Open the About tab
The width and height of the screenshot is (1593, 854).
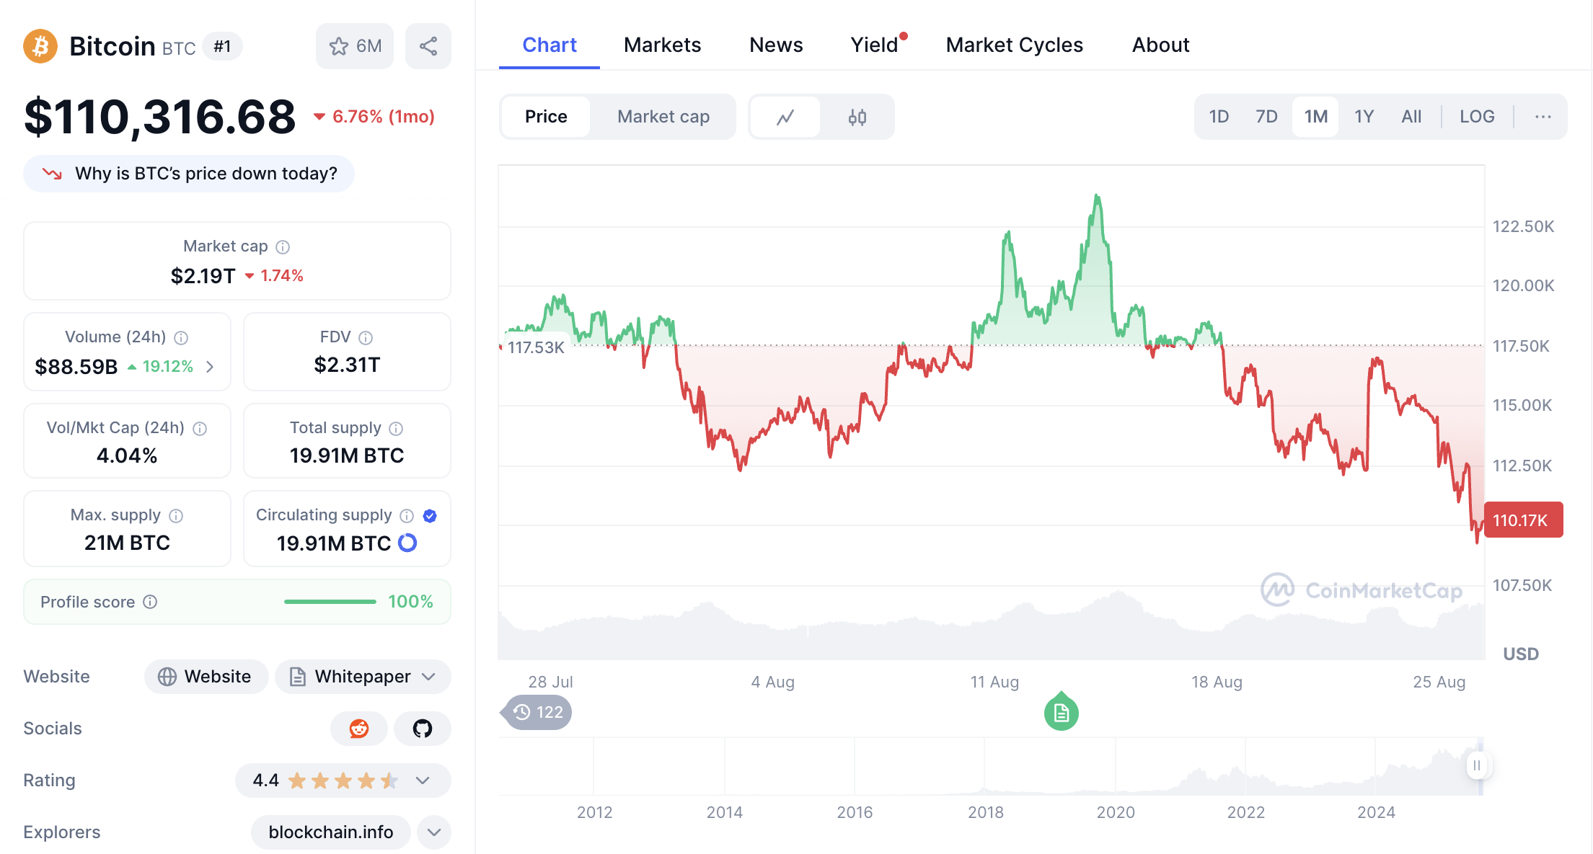1160,45
